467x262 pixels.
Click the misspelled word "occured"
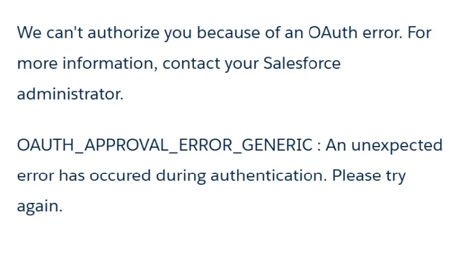pyautogui.click(x=120, y=176)
